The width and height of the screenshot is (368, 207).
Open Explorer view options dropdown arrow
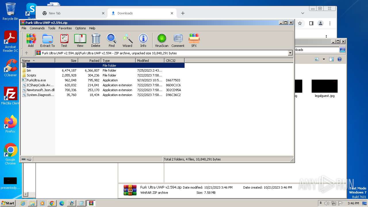[x=324, y=59]
